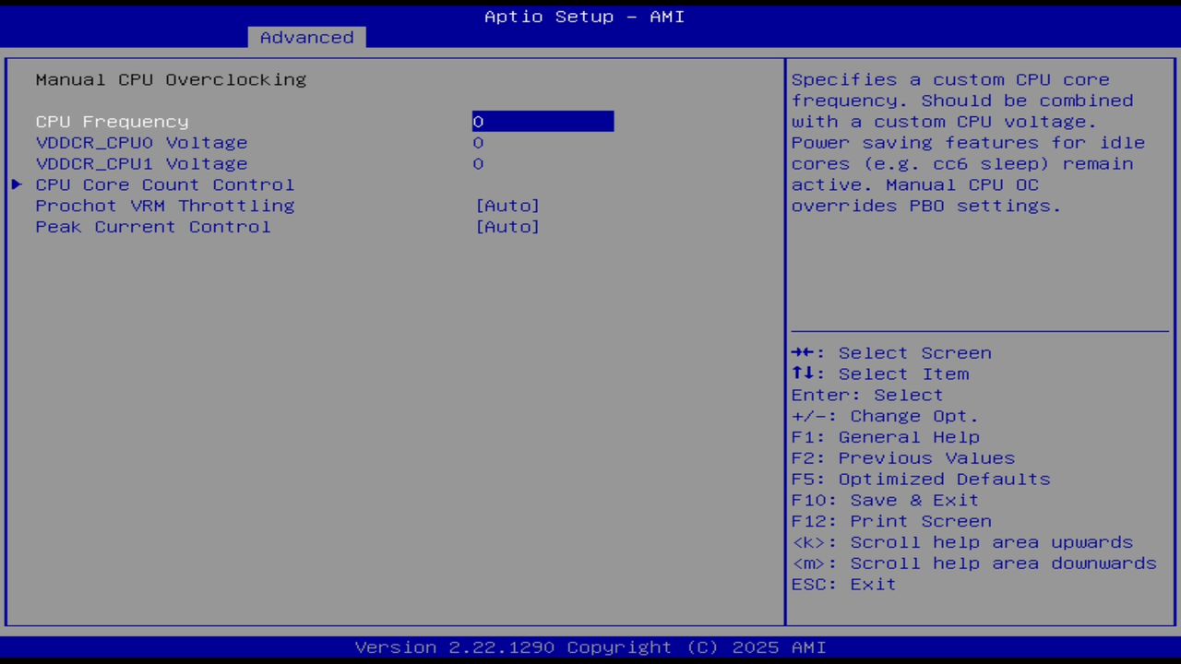Select the Manual CPU Overclocking heading
The height and width of the screenshot is (664, 1181).
pos(171,79)
